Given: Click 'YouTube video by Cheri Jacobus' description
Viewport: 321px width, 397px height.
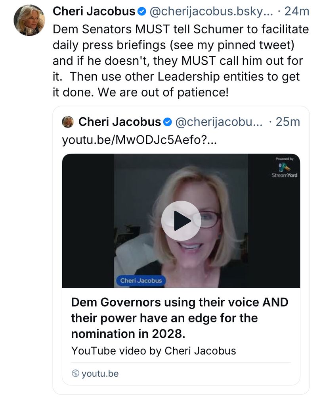Looking at the screenshot, I should click(x=153, y=351).
